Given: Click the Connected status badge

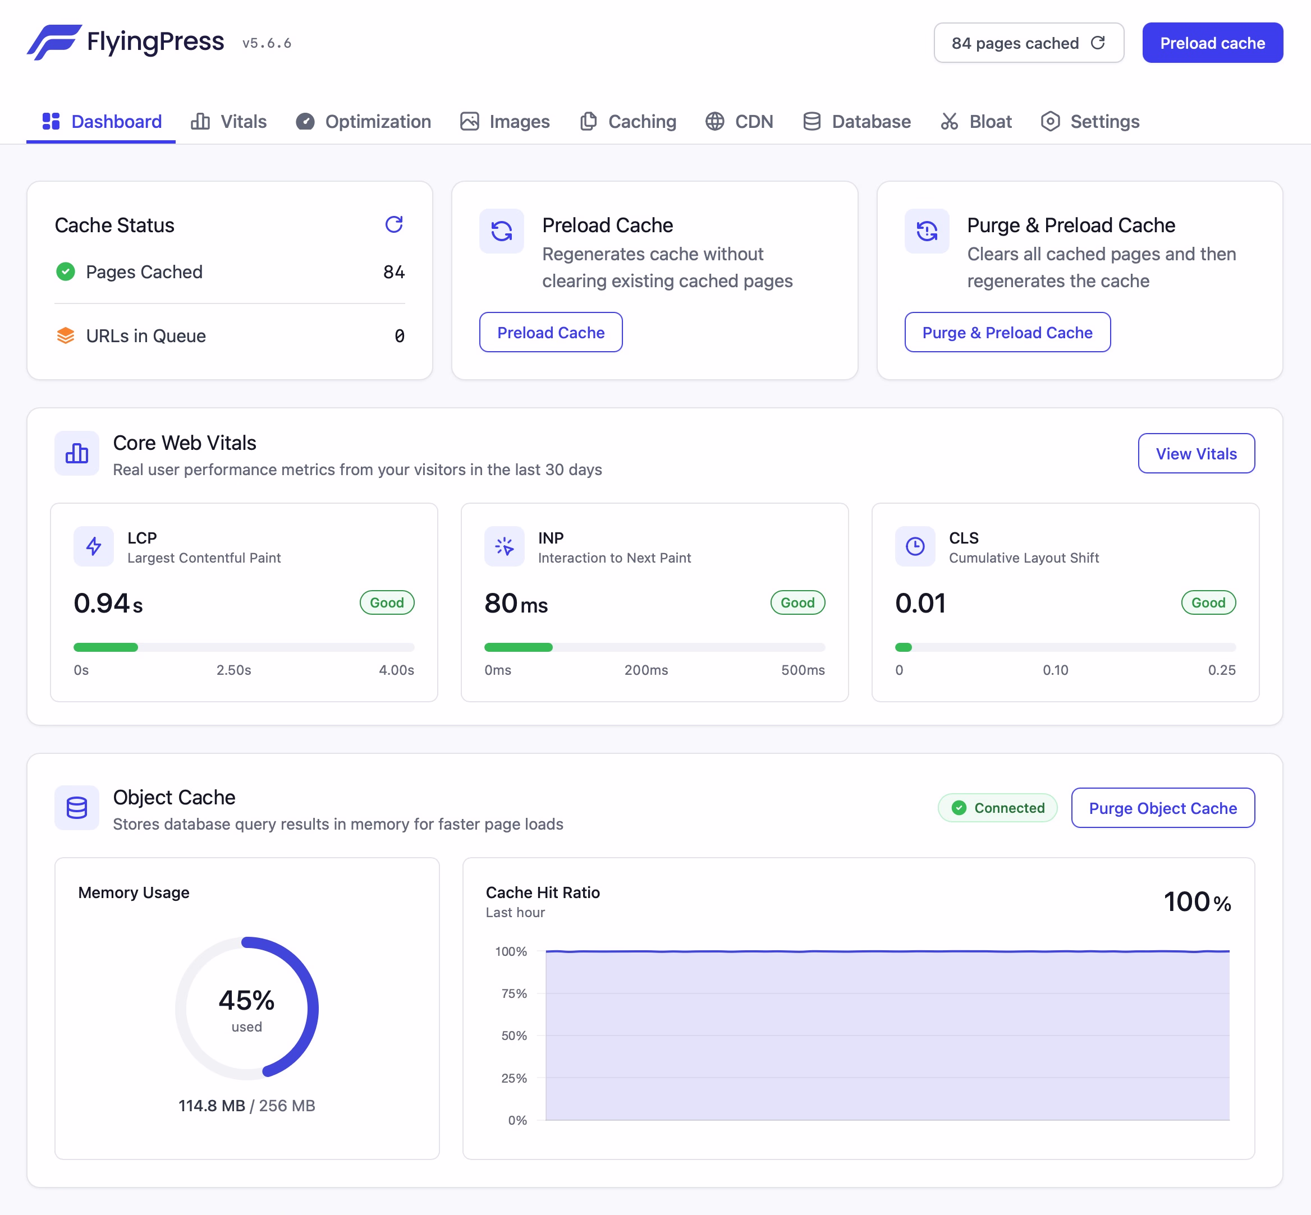Looking at the screenshot, I should click(x=997, y=807).
